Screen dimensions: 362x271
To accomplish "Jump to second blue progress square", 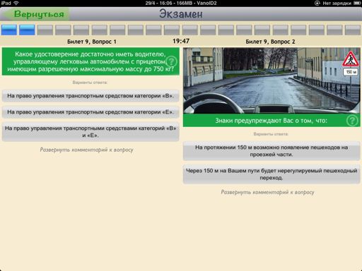I will pyautogui.click(x=27, y=30).
